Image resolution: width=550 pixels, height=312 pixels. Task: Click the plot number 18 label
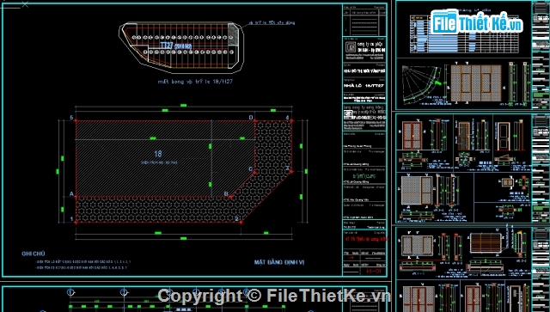(158, 154)
